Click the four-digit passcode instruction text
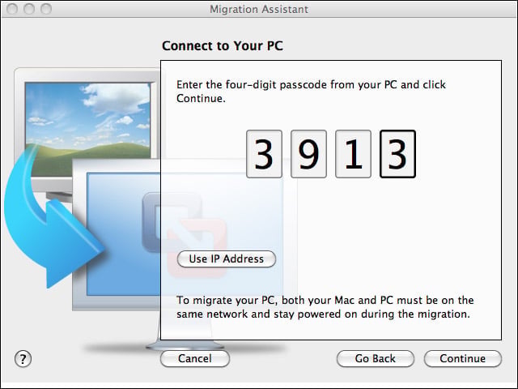Image resolution: width=518 pixels, height=389 pixels. click(311, 92)
